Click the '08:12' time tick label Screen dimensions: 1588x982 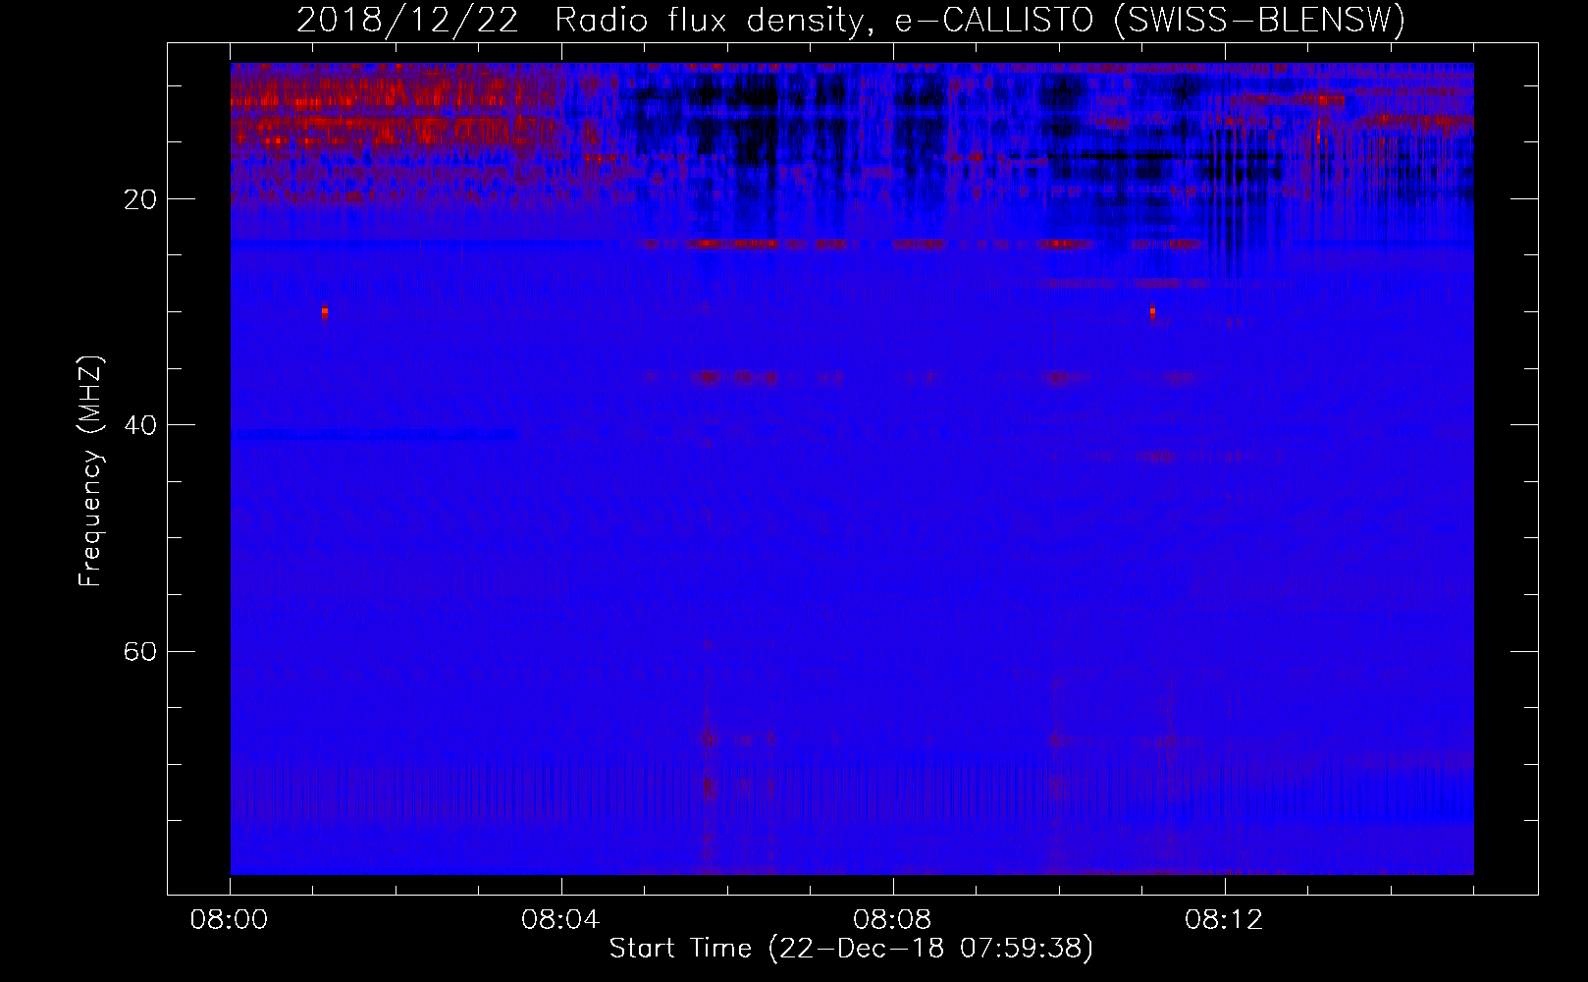coord(1224,920)
